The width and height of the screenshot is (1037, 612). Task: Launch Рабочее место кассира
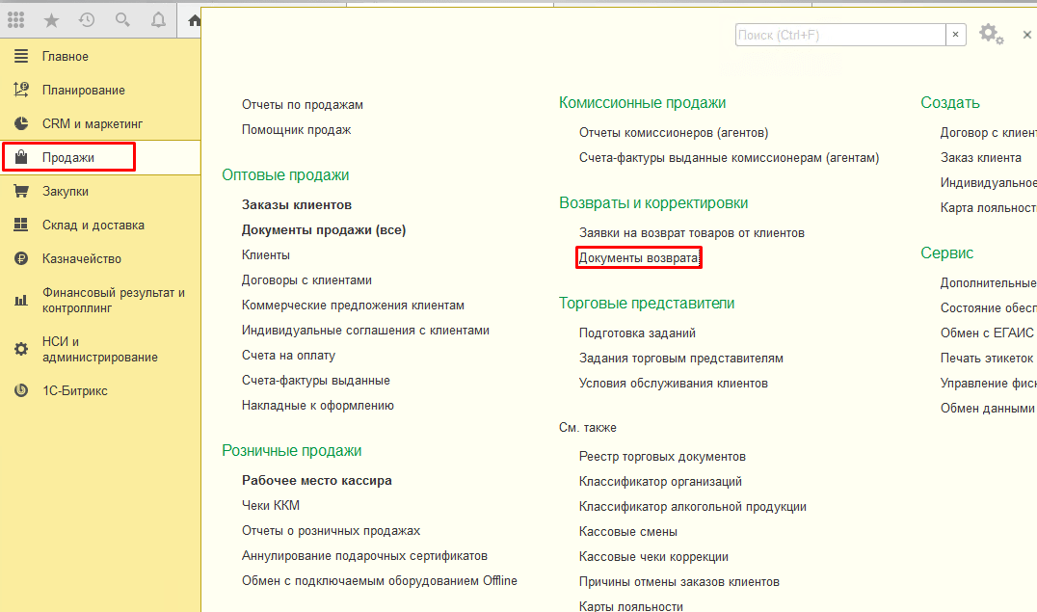(x=317, y=480)
